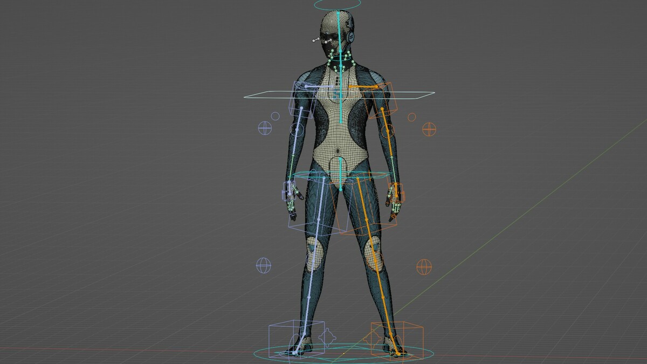The width and height of the screenshot is (647, 364).
Task: Select the cyan hips ring control at the pelvis
Action: [x=340, y=175]
